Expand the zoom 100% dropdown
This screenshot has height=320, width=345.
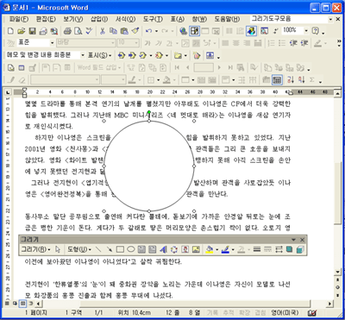pos(306,31)
